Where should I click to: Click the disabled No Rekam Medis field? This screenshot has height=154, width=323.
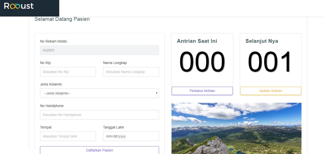tap(99, 50)
